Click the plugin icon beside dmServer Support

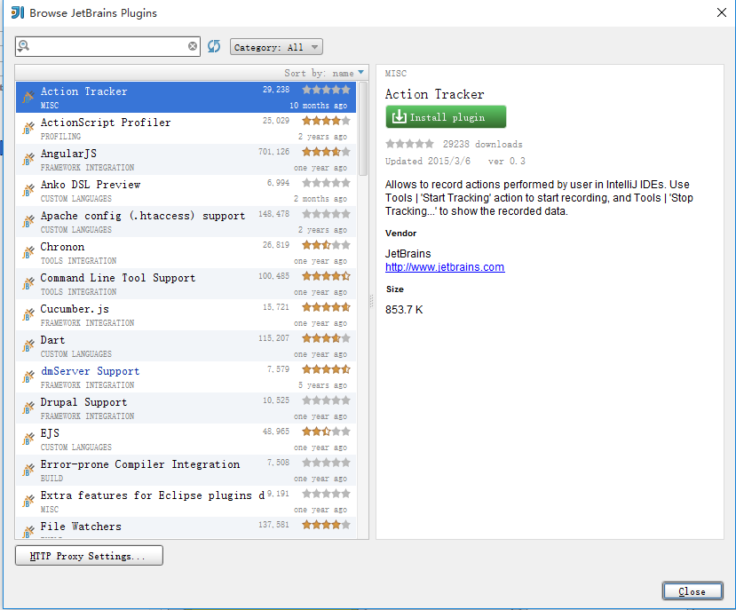[x=28, y=376]
